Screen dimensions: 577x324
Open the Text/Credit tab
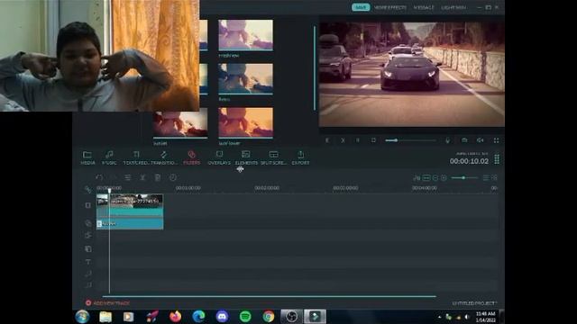pyautogui.click(x=136, y=157)
